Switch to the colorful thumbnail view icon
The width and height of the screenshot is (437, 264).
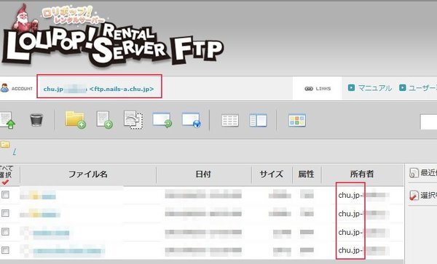coord(297,120)
